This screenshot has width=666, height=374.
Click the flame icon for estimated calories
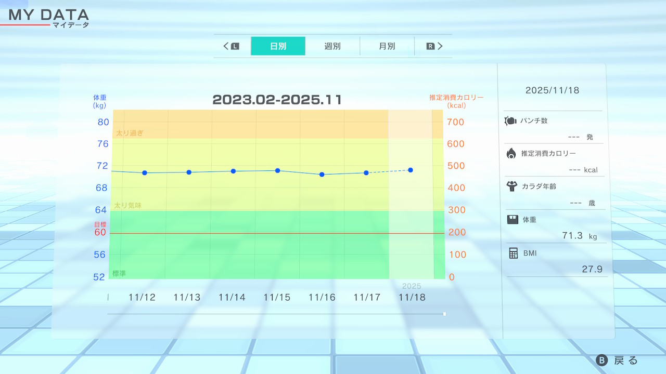coord(511,153)
